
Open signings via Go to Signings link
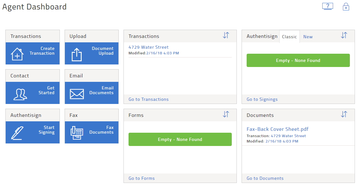[262, 99]
